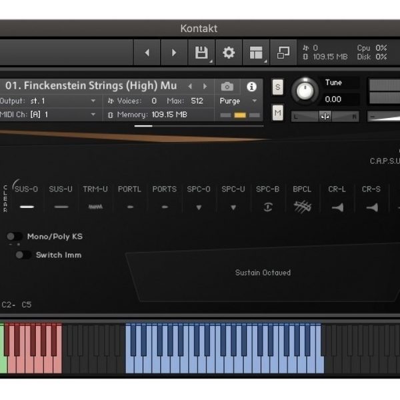This screenshot has width=400, height=400.
Task: Select next instrument arrow beside Finckenstein Strings
Action: pyautogui.click(x=205, y=87)
